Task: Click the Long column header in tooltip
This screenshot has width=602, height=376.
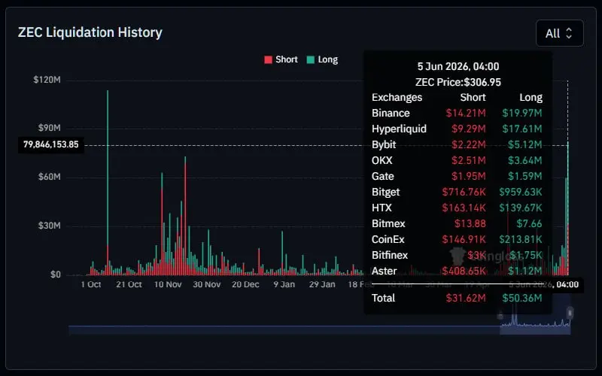Action: pyautogui.click(x=531, y=98)
